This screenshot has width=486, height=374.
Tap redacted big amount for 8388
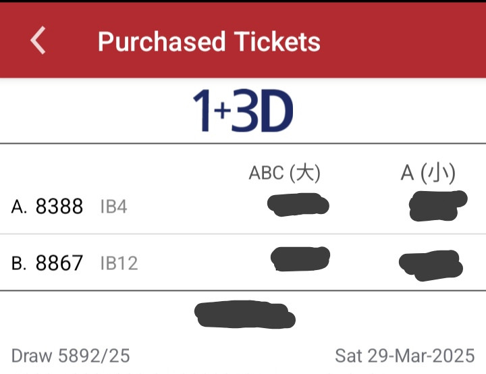(x=298, y=205)
